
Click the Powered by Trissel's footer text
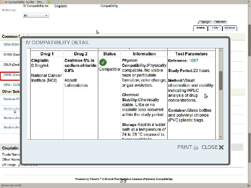[x=124, y=179]
